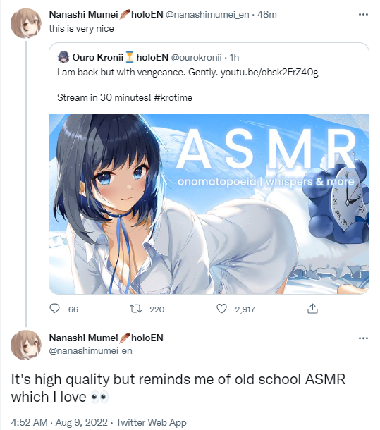This screenshot has width=380, height=430.
Task: Open three-dot menu on top tweet
Action: [363, 15]
